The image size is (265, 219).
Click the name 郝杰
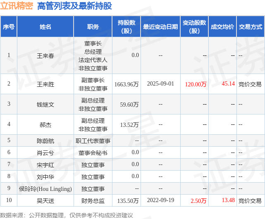point(45,125)
